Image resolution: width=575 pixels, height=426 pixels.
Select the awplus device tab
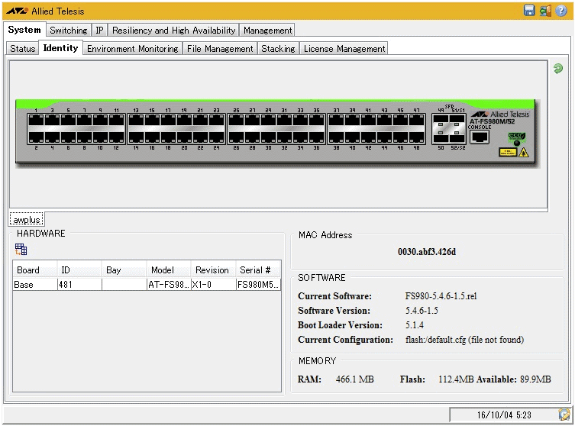tap(27, 220)
